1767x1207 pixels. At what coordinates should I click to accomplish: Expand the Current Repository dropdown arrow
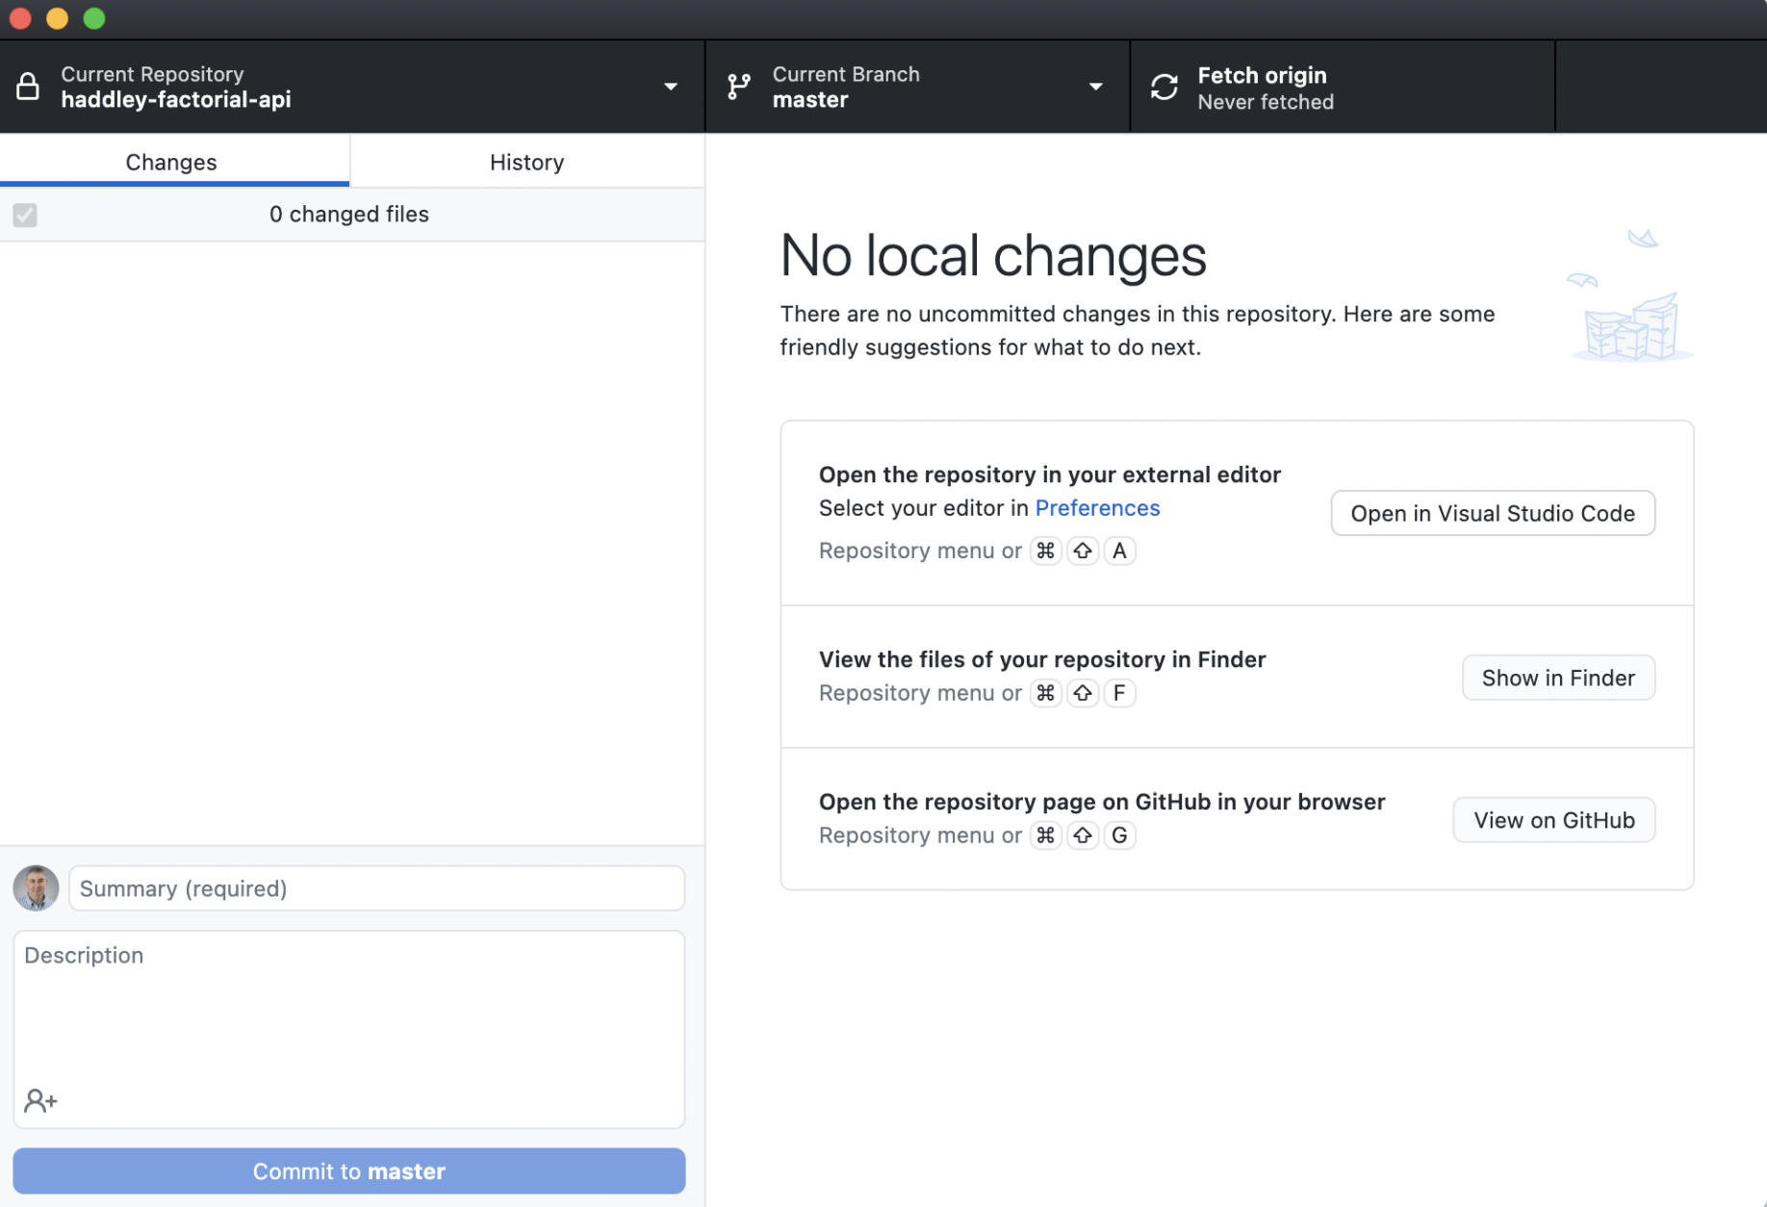(671, 87)
